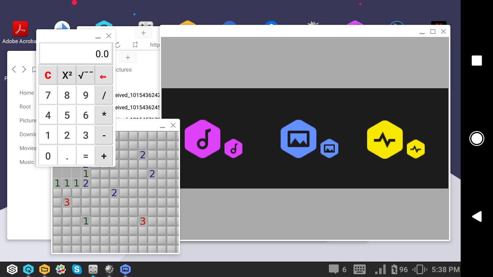Open the keyboard icon in the system tray
This screenshot has height=277, width=493.
359,269
